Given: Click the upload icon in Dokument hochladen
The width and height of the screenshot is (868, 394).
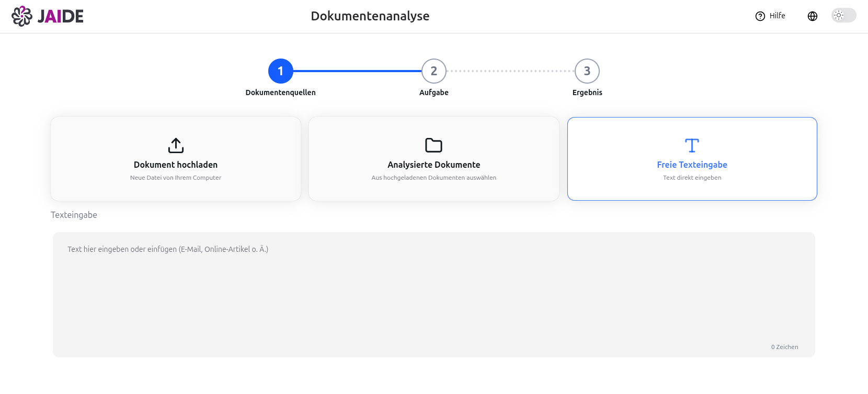Looking at the screenshot, I should pos(176,145).
